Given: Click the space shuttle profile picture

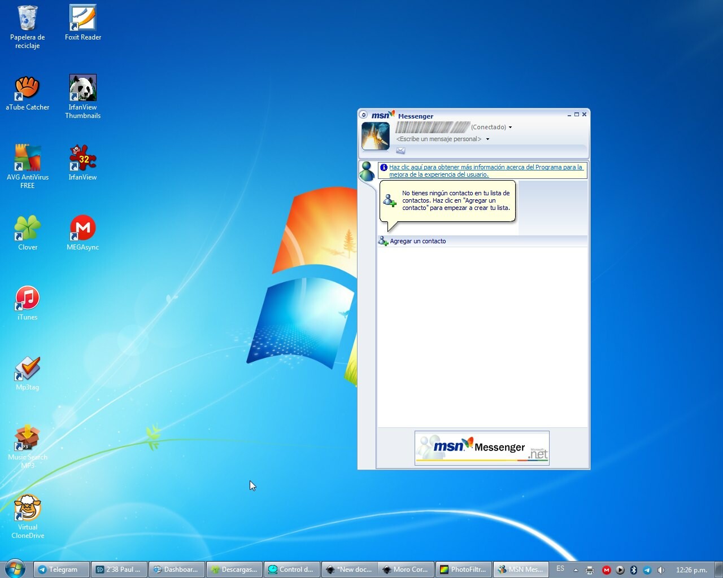Looking at the screenshot, I should [x=376, y=136].
